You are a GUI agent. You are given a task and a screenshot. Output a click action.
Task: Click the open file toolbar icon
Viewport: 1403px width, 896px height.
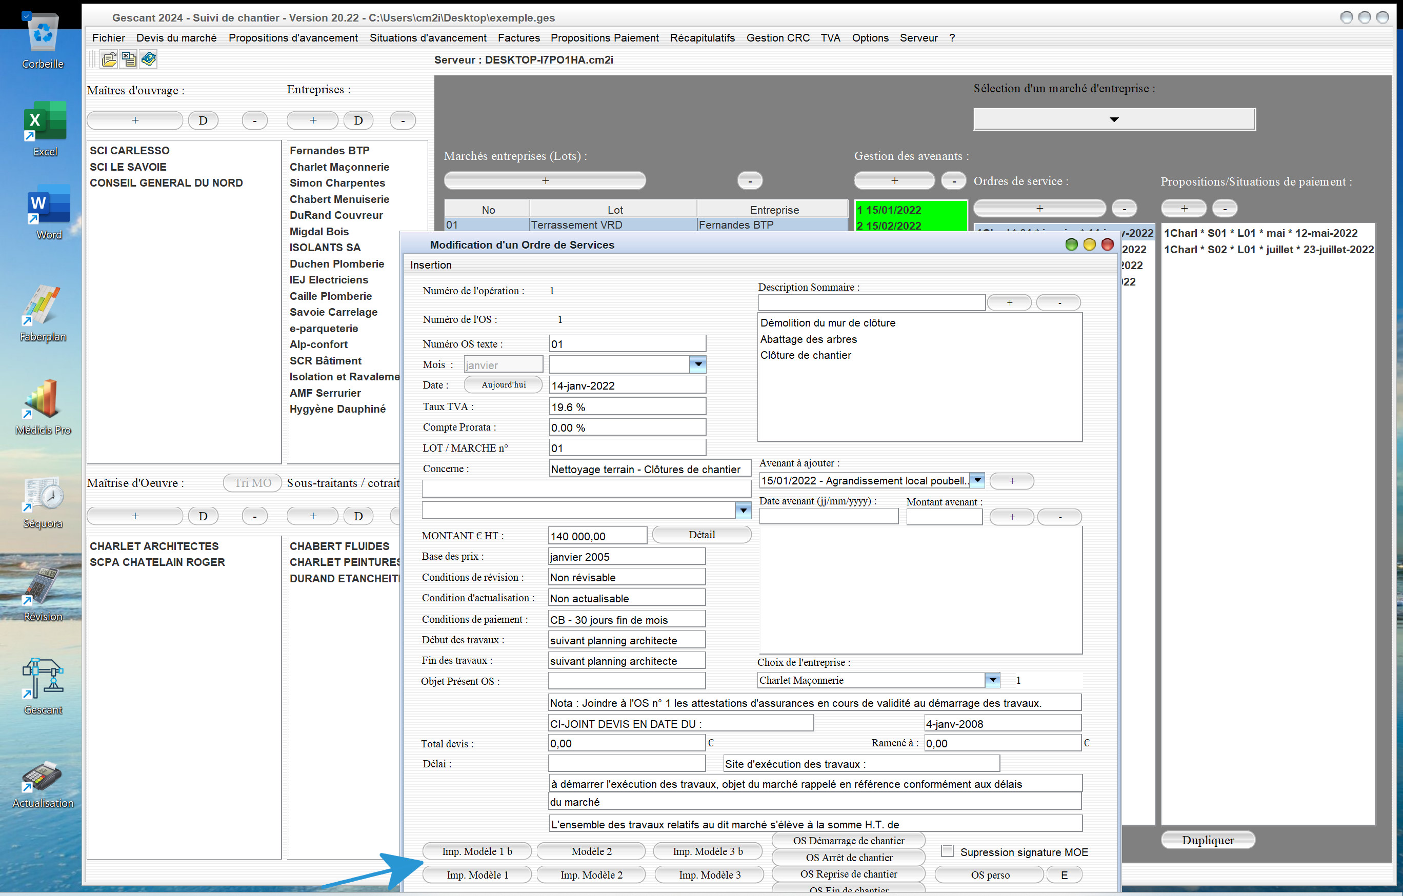pyautogui.click(x=109, y=59)
